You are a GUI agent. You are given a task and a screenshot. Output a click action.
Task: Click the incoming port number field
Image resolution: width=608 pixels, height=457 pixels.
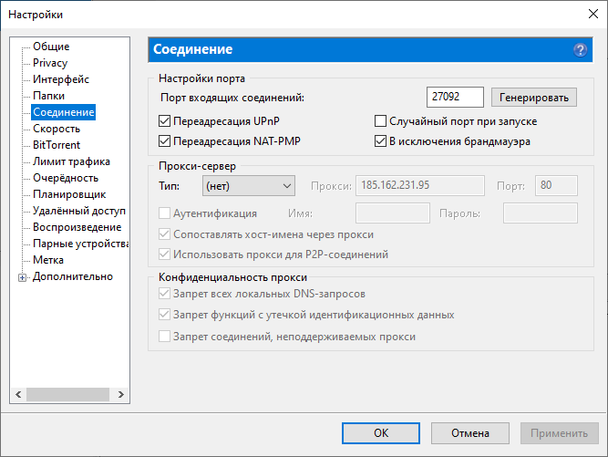click(455, 98)
